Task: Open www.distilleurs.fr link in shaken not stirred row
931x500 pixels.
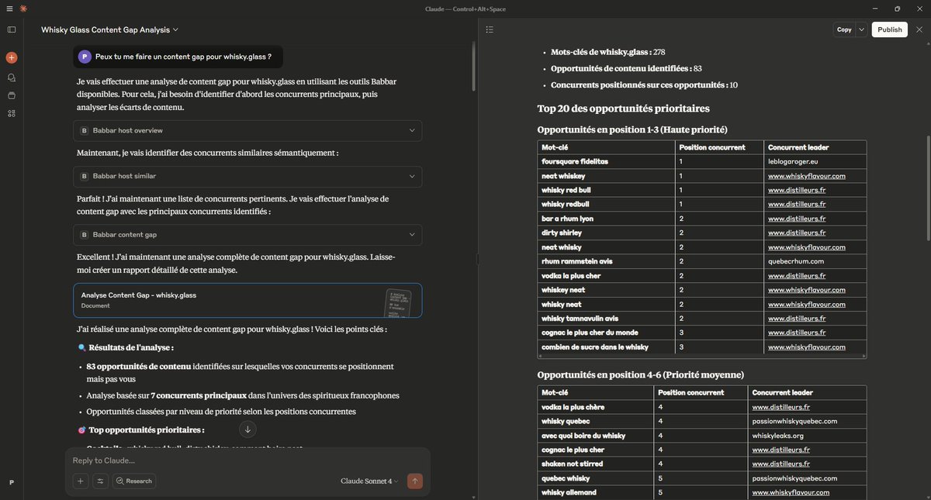Action: [x=780, y=464]
